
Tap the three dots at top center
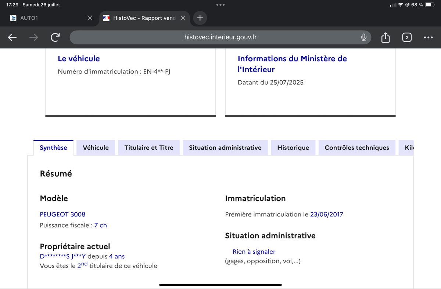tap(220, 5)
